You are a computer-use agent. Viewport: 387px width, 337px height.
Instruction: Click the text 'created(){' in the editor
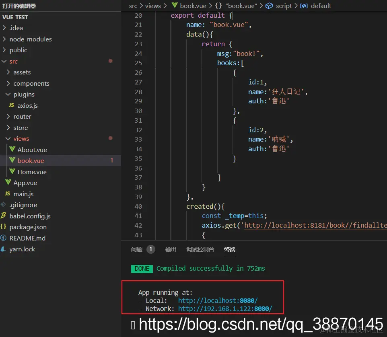(x=205, y=206)
